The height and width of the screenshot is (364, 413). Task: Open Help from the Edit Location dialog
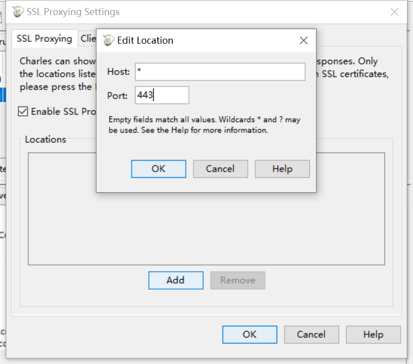click(282, 169)
